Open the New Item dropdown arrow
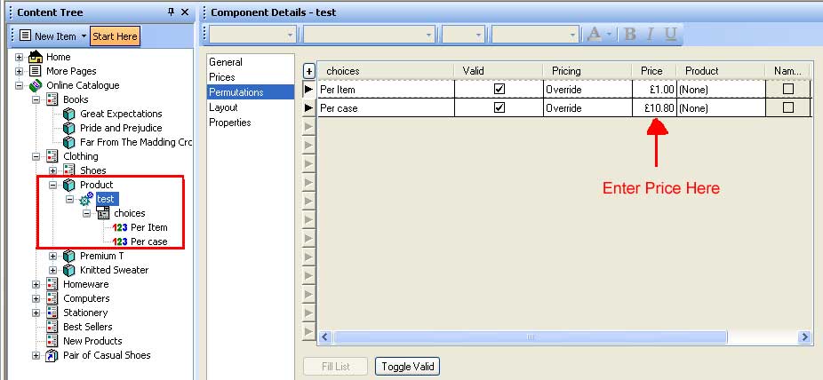Screen dimensions: 823x380 point(84,36)
